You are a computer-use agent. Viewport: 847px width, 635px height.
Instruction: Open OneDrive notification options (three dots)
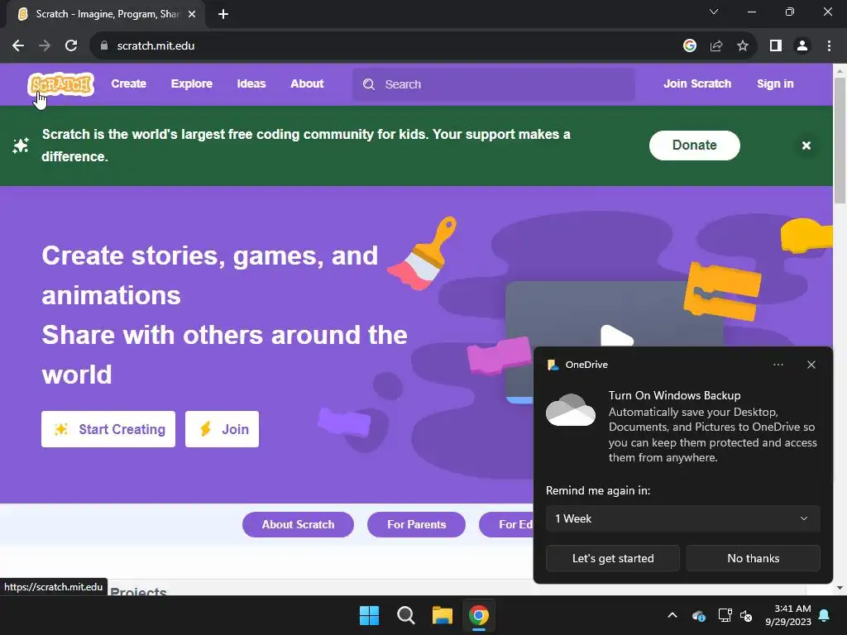(x=778, y=365)
